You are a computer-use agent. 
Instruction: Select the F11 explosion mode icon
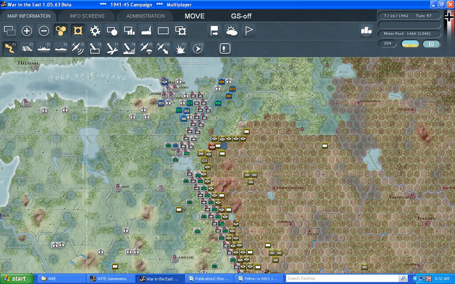(x=180, y=48)
